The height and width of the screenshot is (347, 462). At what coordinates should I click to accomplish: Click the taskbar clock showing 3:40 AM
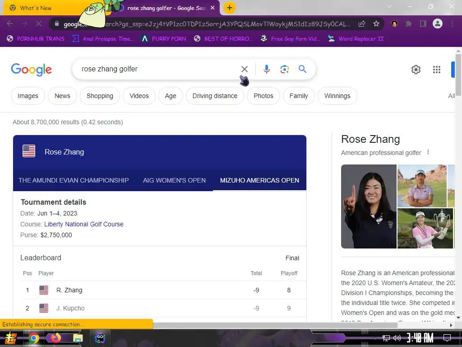(x=420, y=338)
